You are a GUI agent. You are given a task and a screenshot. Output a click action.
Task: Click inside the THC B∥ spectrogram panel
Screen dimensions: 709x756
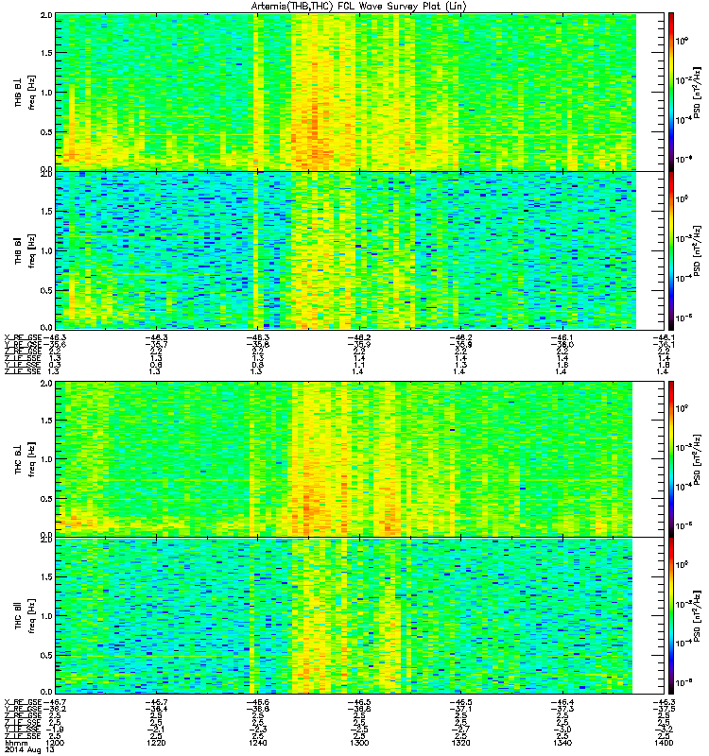tap(359, 615)
